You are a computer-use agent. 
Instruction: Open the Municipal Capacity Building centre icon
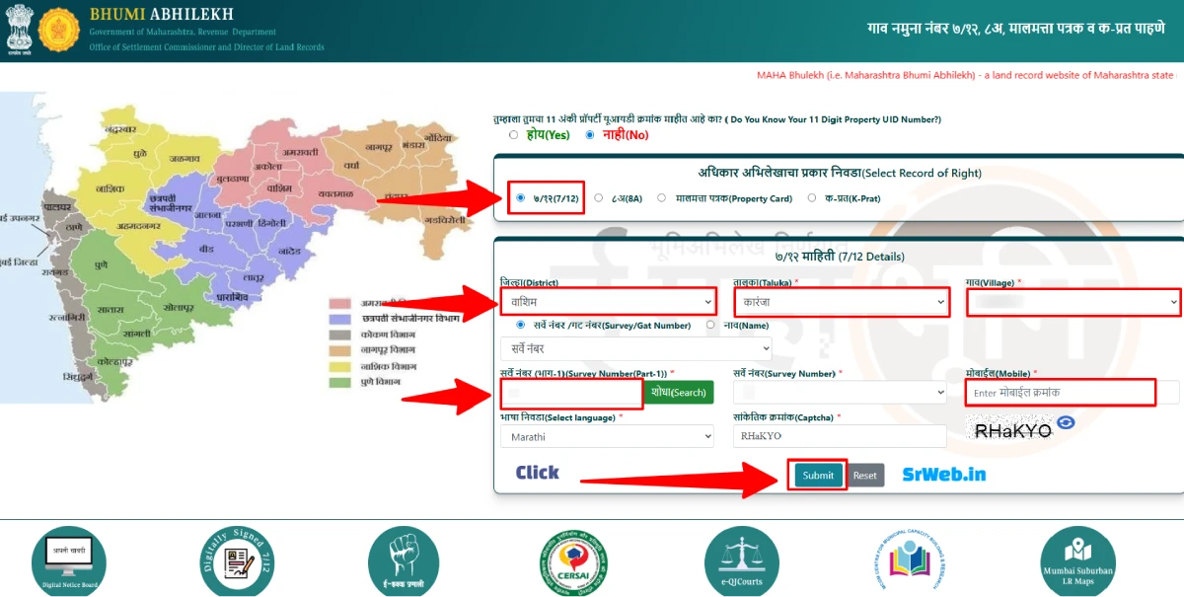pyautogui.click(x=910, y=560)
